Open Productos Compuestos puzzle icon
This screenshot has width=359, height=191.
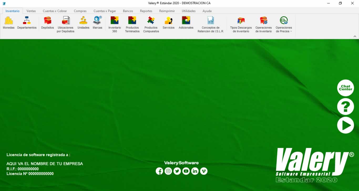tap(151, 21)
